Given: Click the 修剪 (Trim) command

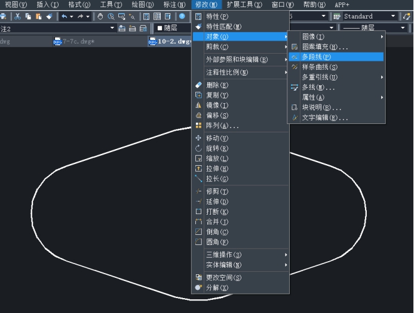Looking at the screenshot, I should (217, 191).
